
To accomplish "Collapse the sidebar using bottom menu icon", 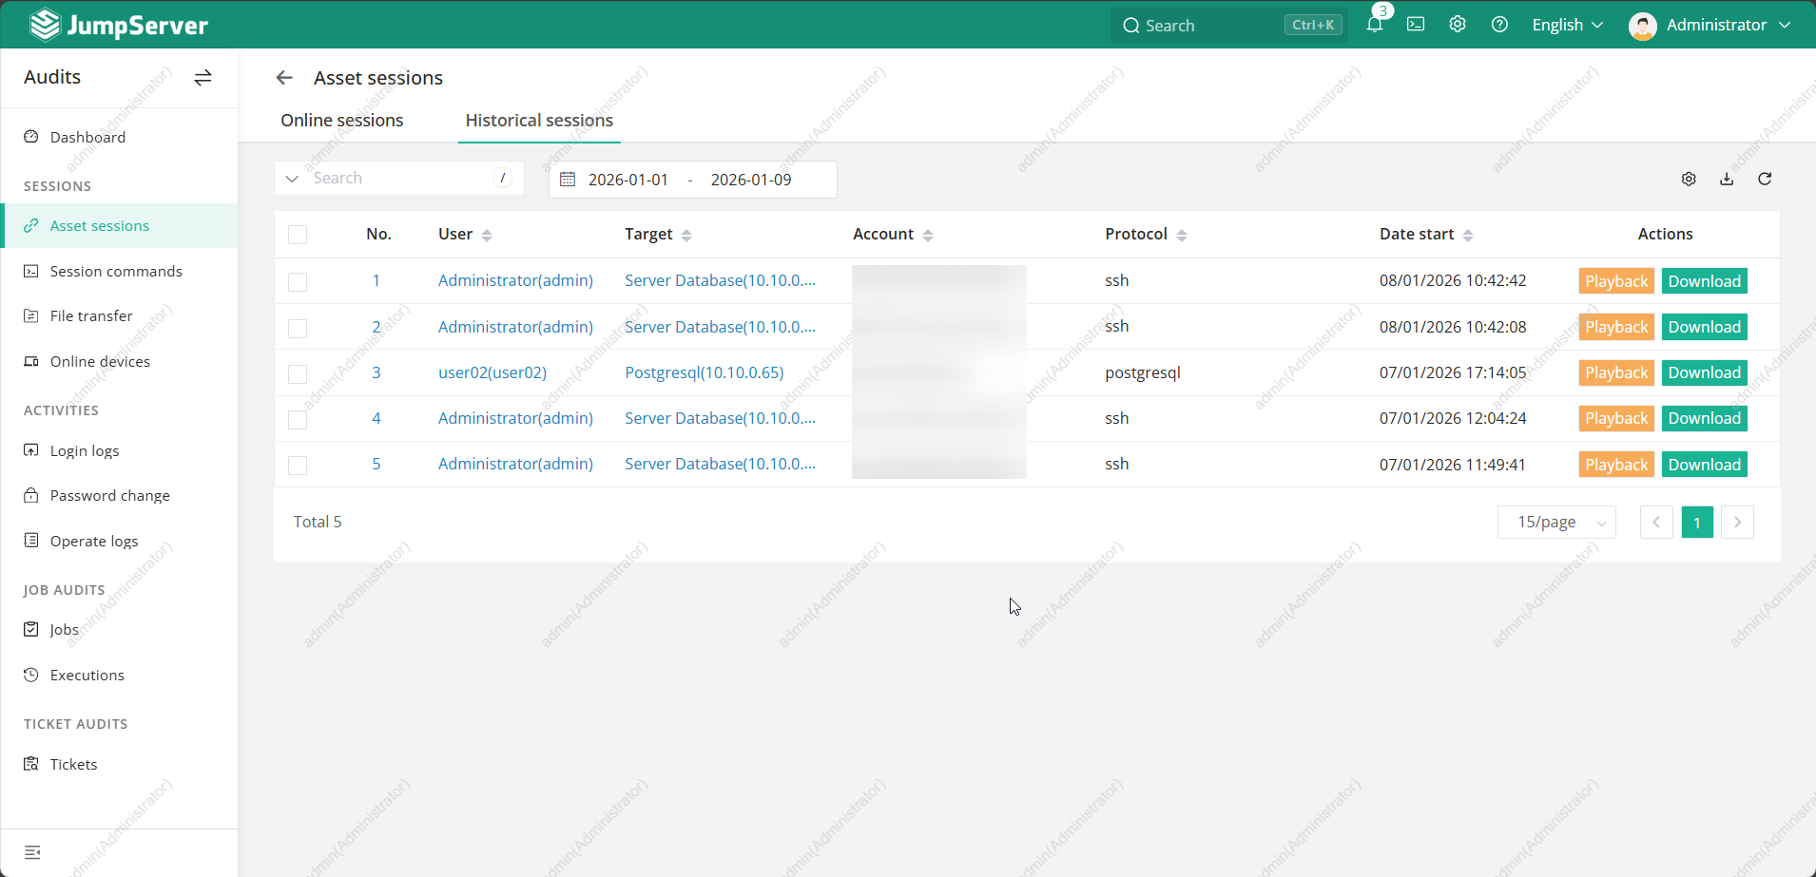I will coord(32,852).
